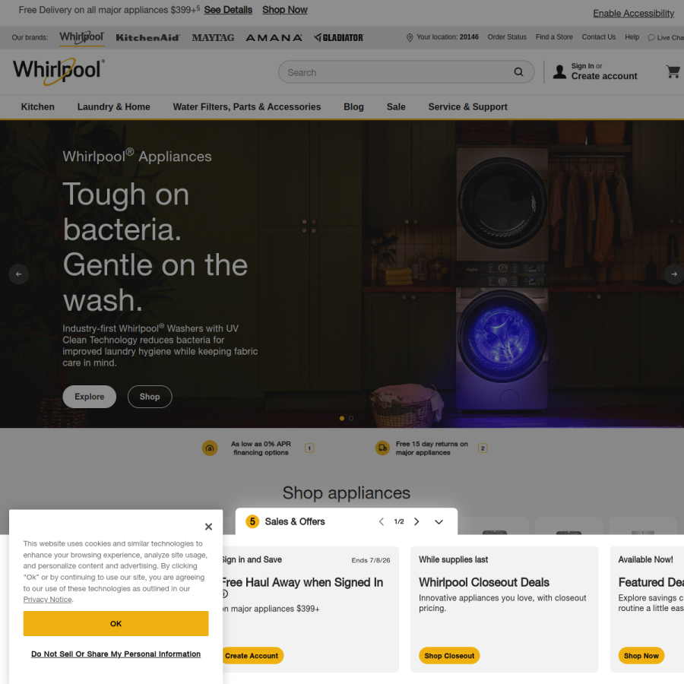Click the Sign In link
The image size is (684, 684).
pyautogui.click(x=583, y=66)
